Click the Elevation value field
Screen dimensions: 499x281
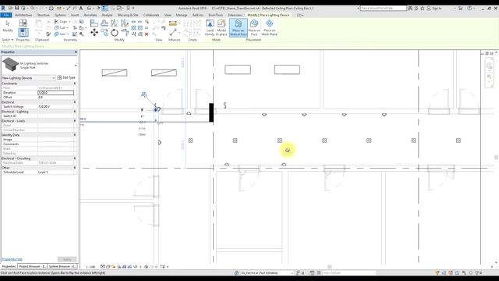[x=55, y=92]
